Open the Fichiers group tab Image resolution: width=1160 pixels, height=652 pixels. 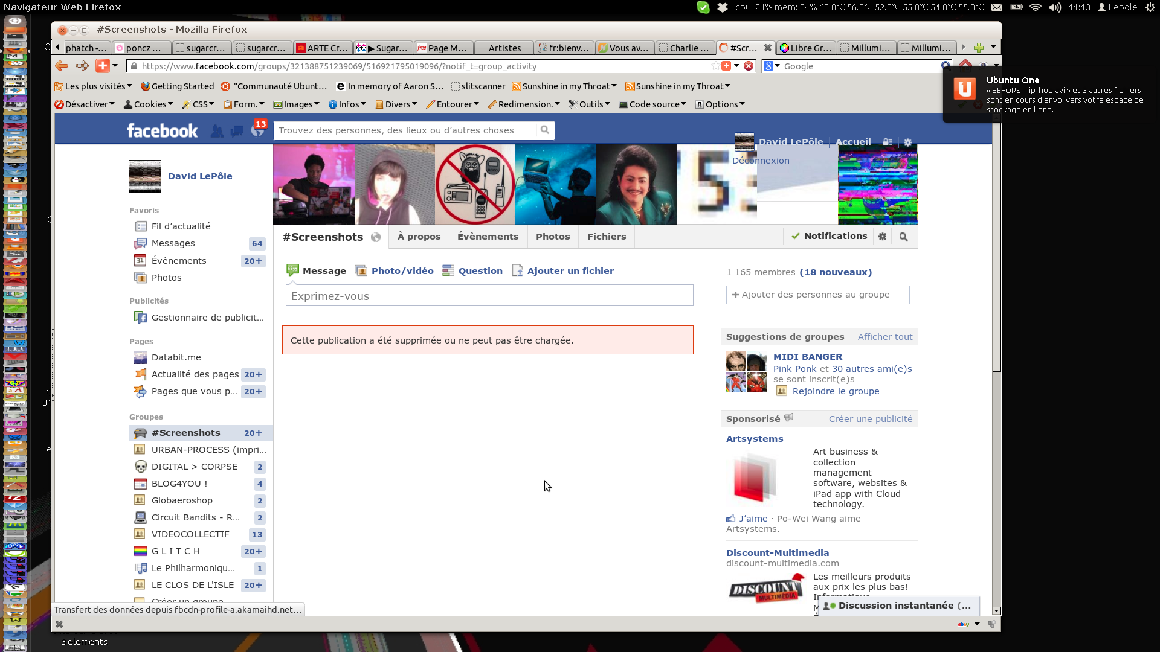[x=606, y=237]
